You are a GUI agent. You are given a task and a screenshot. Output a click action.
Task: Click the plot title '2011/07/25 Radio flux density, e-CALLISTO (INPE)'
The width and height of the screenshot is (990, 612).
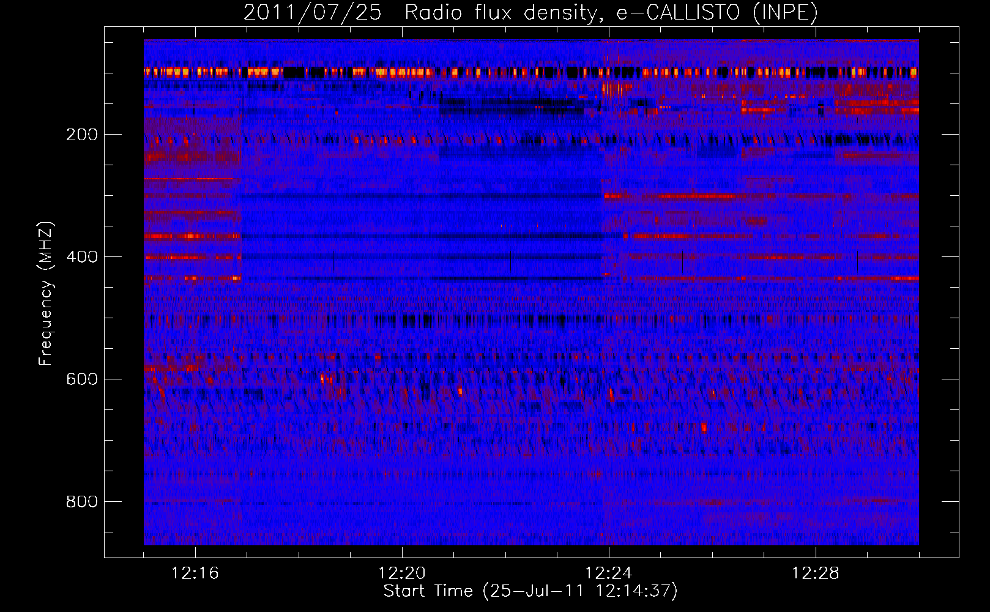click(x=530, y=12)
